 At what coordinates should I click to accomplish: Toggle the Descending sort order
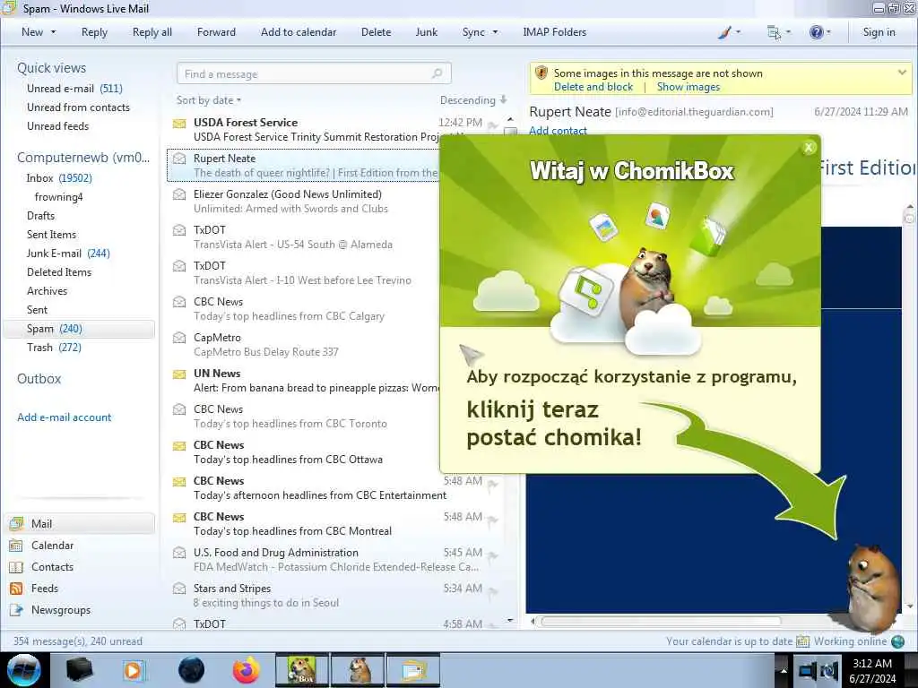(473, 100)
